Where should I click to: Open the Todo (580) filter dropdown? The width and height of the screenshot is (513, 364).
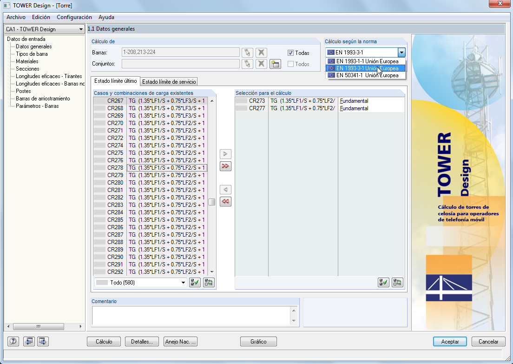[184, 282]
